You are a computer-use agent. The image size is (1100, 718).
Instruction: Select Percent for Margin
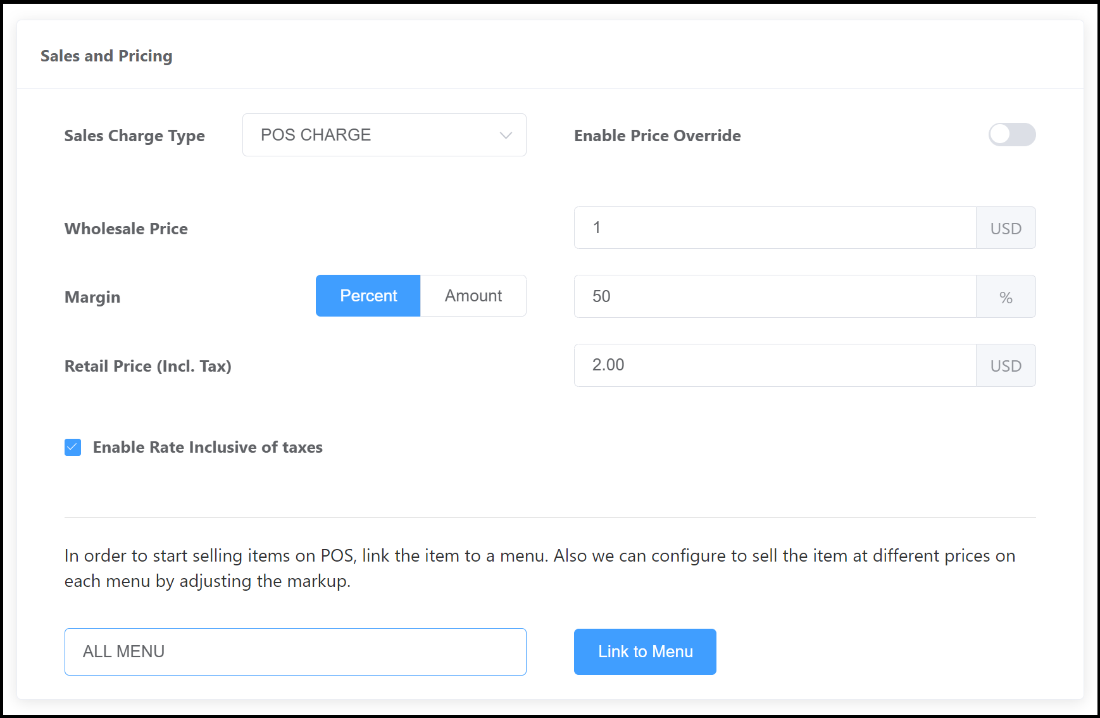coord(368,296)
